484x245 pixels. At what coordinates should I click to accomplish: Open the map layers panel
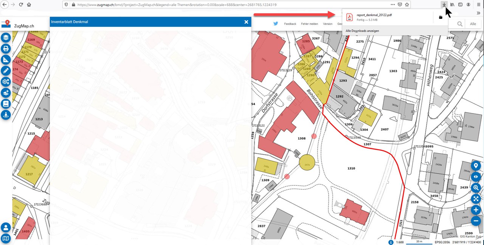click(x=6, y=37)
